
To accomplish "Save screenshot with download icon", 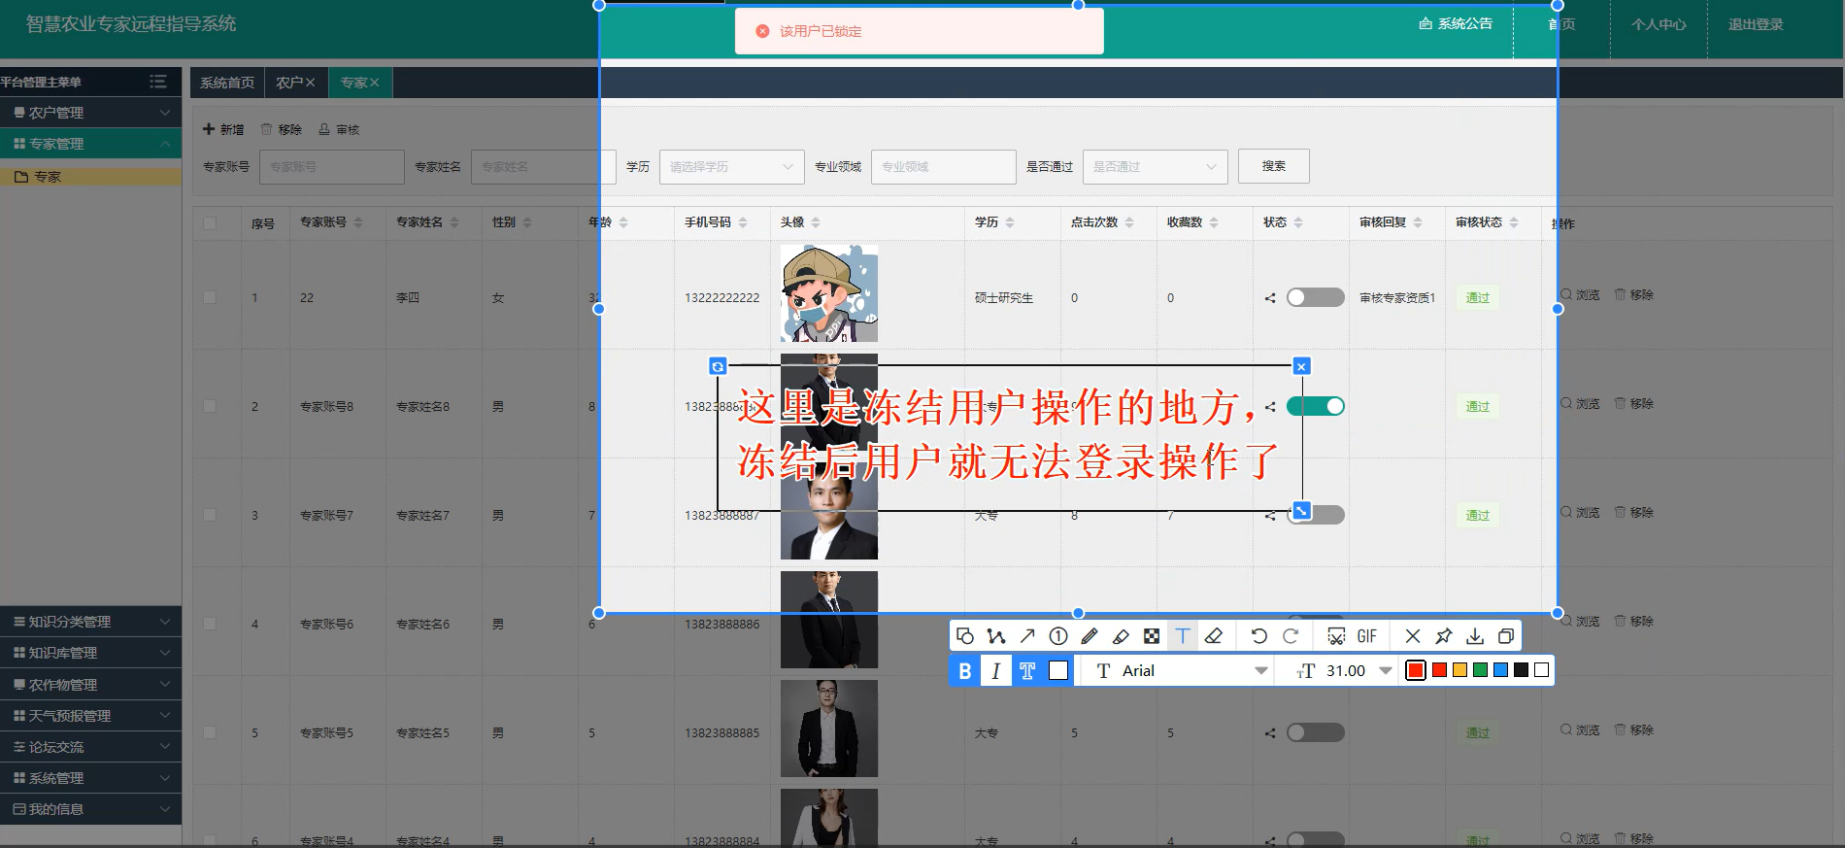I will pos(1475,636).
